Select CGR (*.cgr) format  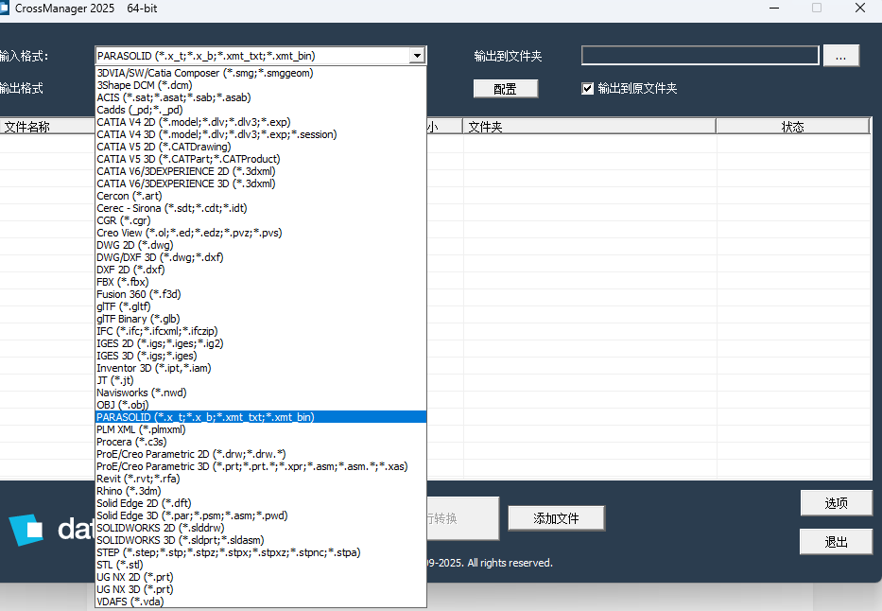[x=261, y=220]
